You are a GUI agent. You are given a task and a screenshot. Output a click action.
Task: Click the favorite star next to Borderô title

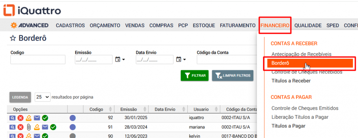13,38
